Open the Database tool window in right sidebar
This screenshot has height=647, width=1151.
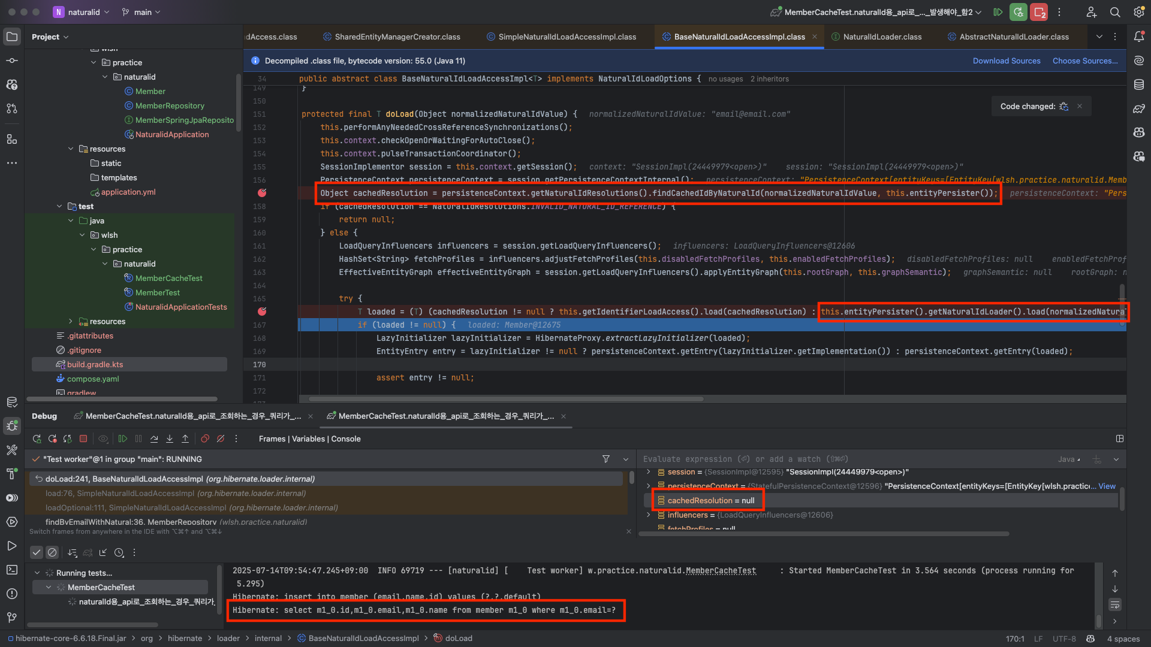pos(1139,84)
